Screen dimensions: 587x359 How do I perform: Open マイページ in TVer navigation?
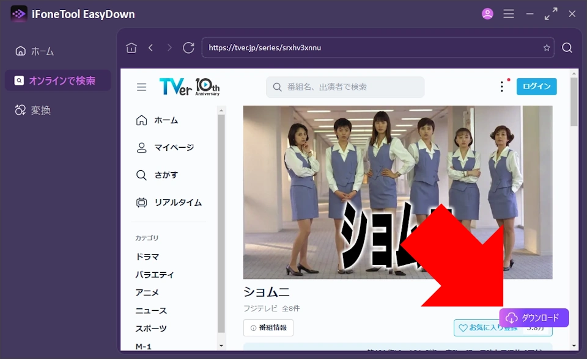pyautogui.click(x=174, y=147)
